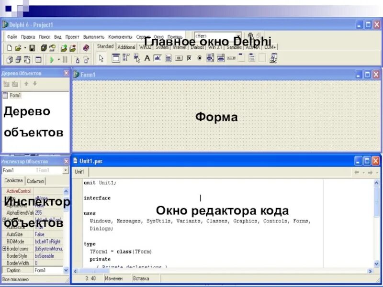Select the CheckBox component icon
This screenshot has width=383, height=287.
pos(189,58)
